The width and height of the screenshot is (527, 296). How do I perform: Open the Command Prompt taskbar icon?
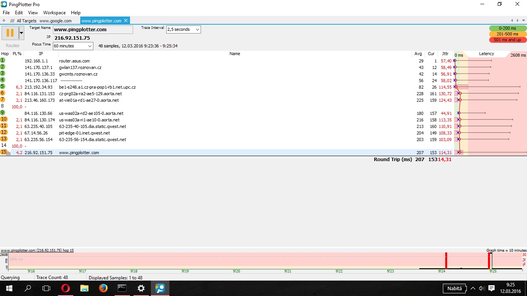pyautogui.click(x=122, y=288)
